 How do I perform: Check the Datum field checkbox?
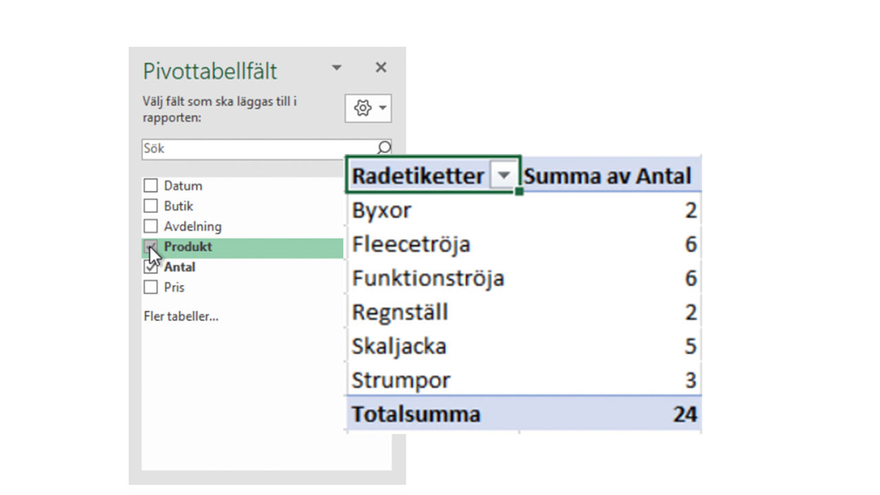coord(151,186)
